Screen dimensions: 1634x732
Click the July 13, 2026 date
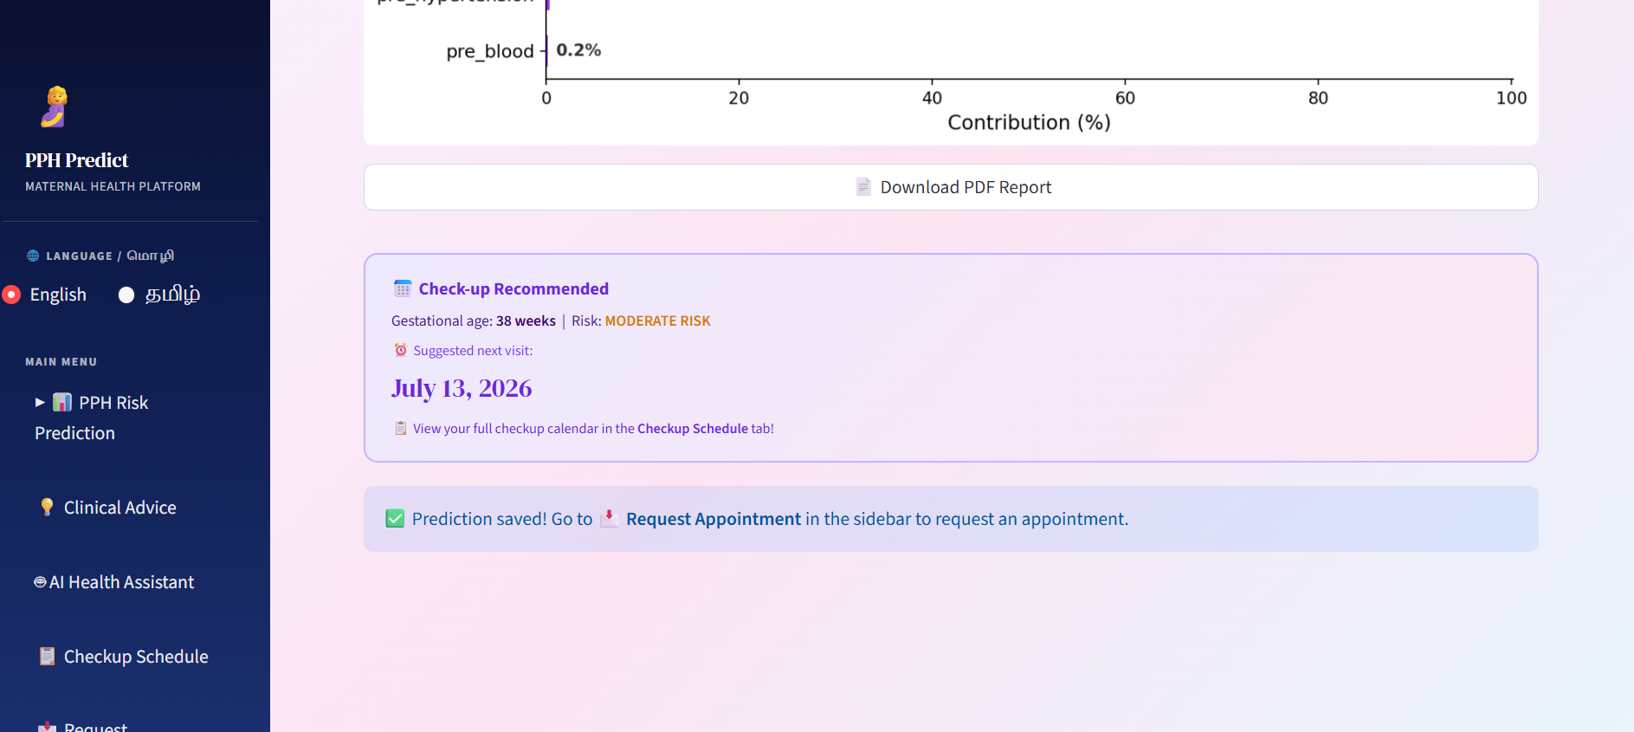462,388
